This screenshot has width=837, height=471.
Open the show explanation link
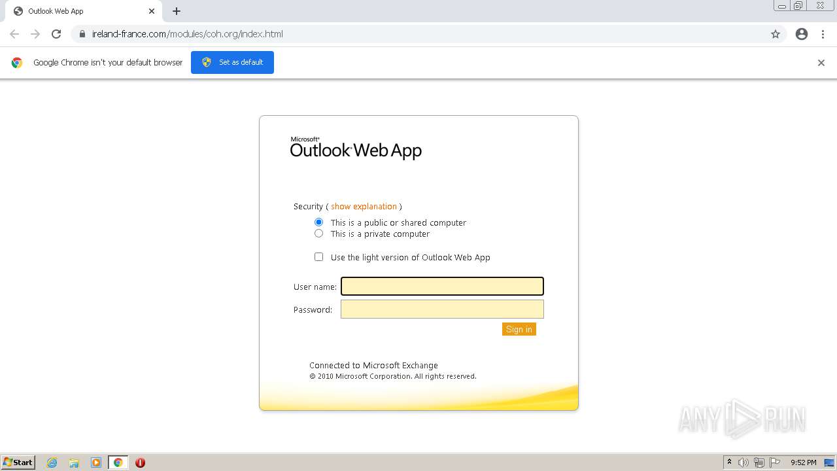[364, 206]
